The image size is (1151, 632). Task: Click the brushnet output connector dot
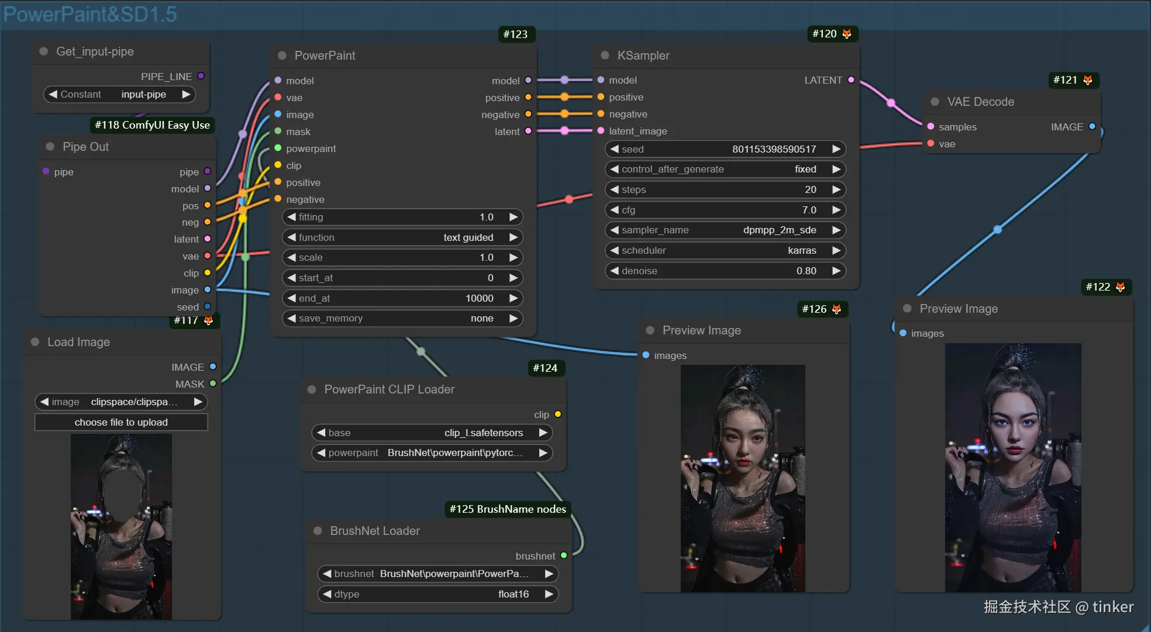(x=564, y=555)
